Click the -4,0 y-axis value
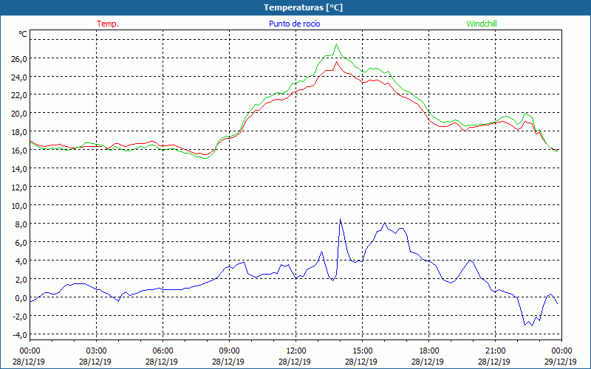This screenshot has width=591, height=369. click(x=19, y=335)
